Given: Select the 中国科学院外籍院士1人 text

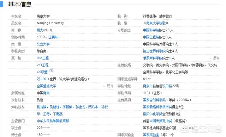Looking at the screenshot, I should tap(160, 44).
